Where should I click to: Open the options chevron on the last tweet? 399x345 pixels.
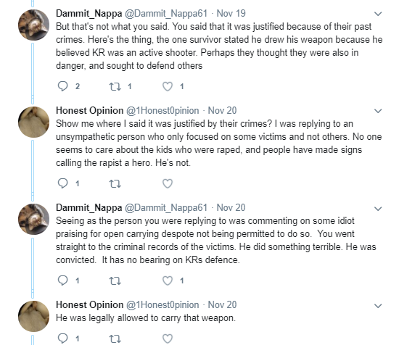pyautogui.click(x=378, y=306)
